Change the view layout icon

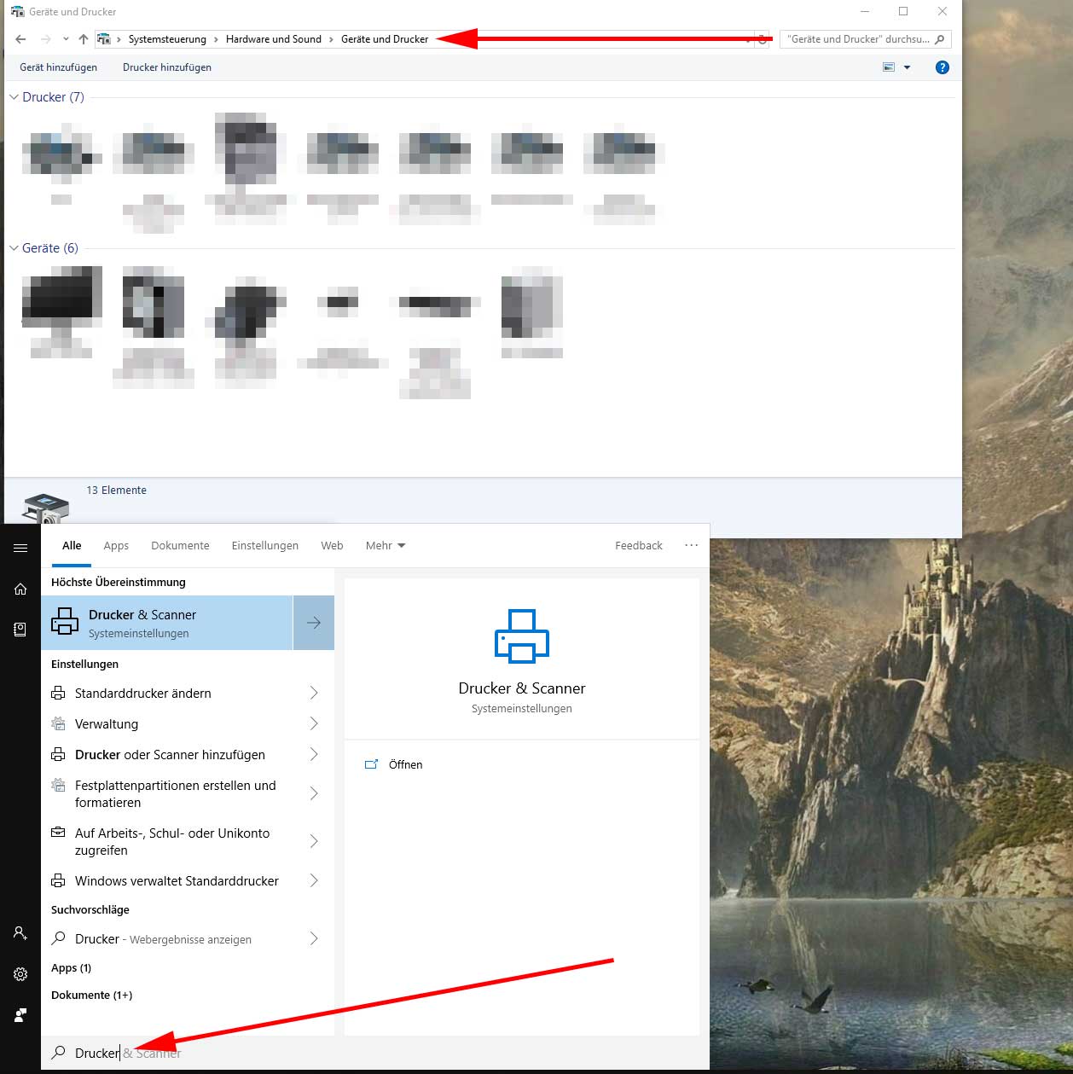coord(889,67)
